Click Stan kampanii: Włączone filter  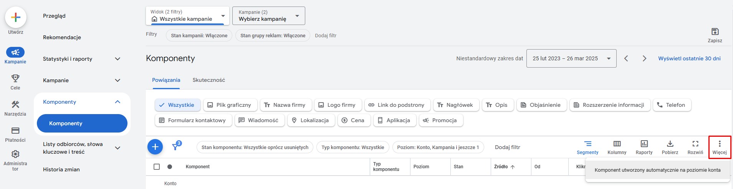199,35
